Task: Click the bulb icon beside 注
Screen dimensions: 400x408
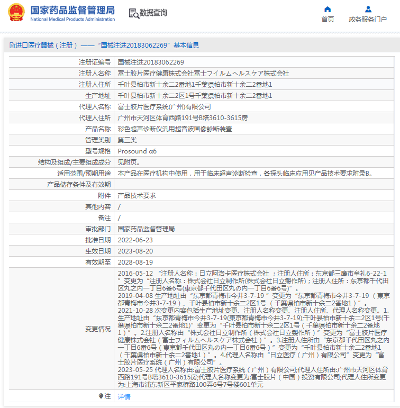Action: pyautogui.click(x=101, y=396)
